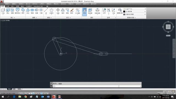Viewport: 176px width, 99px height.
Task: Click the viewport controls label at top-left
Action: 5,21
